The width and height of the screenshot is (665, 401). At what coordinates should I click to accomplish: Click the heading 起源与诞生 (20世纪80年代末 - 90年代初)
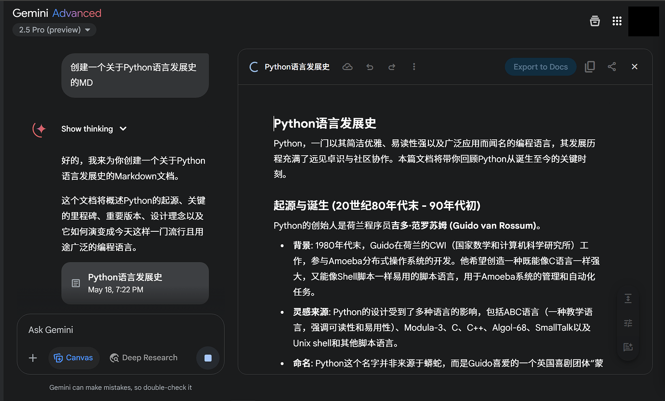pyautogui.click(x=377, y=206)
